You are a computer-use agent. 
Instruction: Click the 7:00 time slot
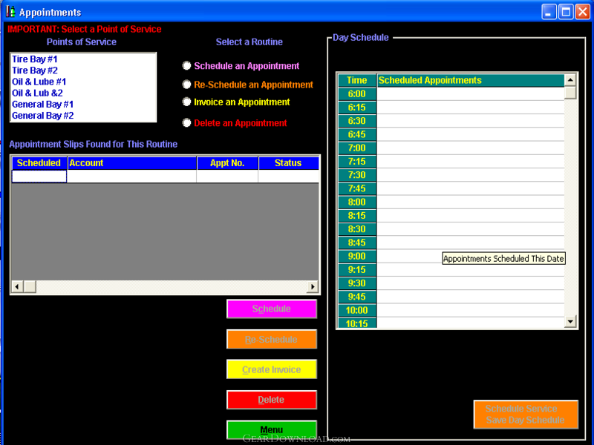pos(357,148)
